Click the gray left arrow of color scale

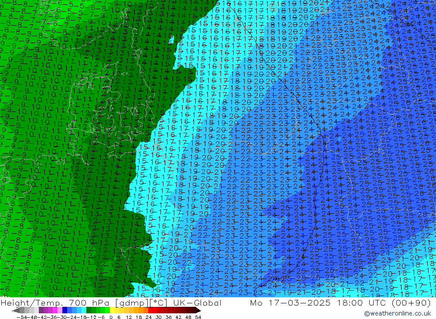pos(16,311)
